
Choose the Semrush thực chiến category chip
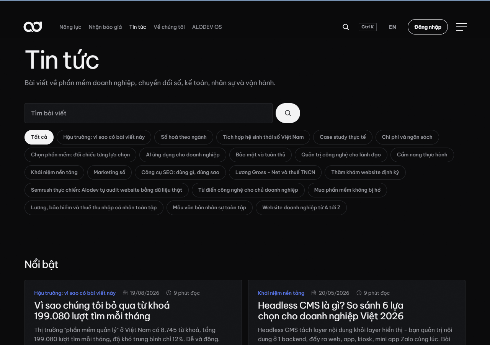point(107,190)
